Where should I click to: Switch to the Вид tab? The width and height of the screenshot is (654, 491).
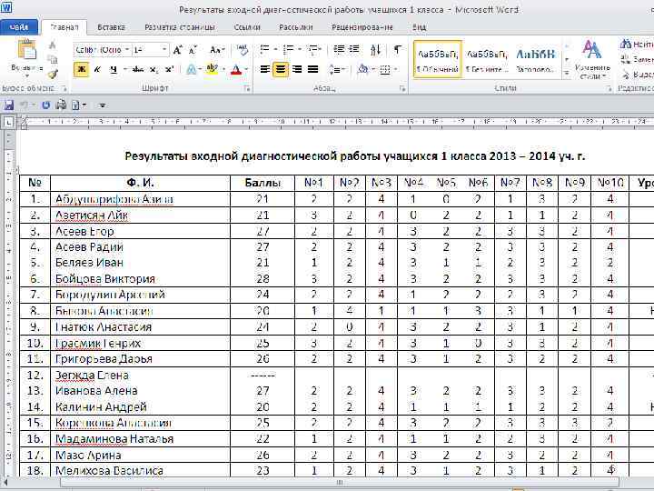(419, 27)
